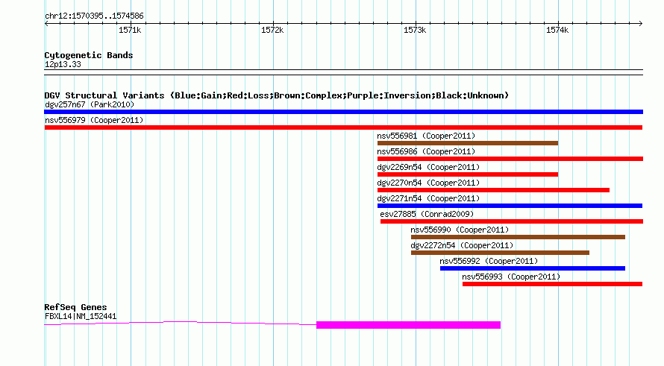Click the dgv2271n54 (Cooper2011) label
The height and width of the screenshot is (366, 664).
tap(428, 198)
